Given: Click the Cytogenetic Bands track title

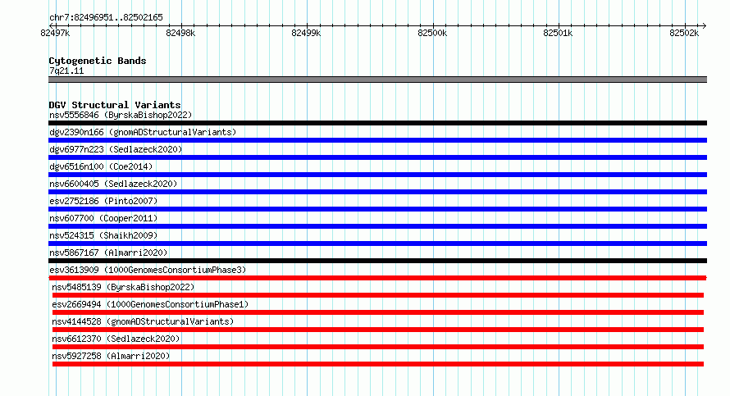Looking at the screenshot, I should [x=98, y=61].
